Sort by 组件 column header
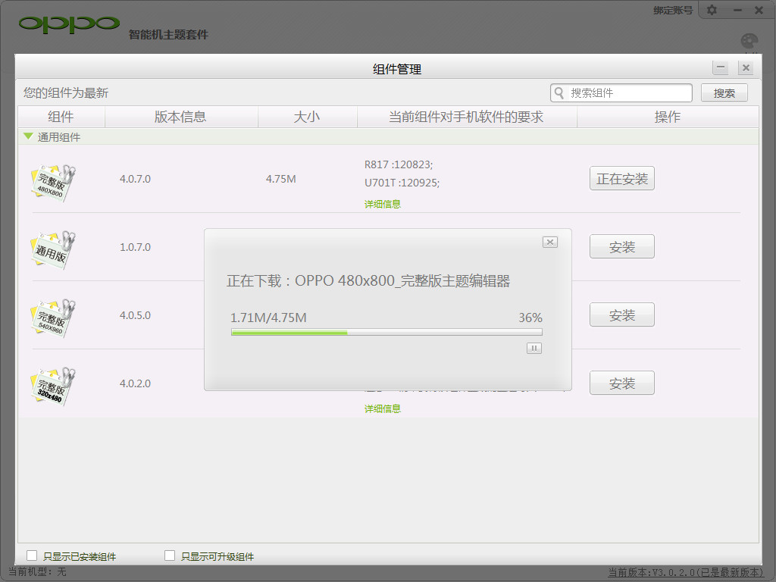Screen dimensions: 776x582 pos(61,117)
